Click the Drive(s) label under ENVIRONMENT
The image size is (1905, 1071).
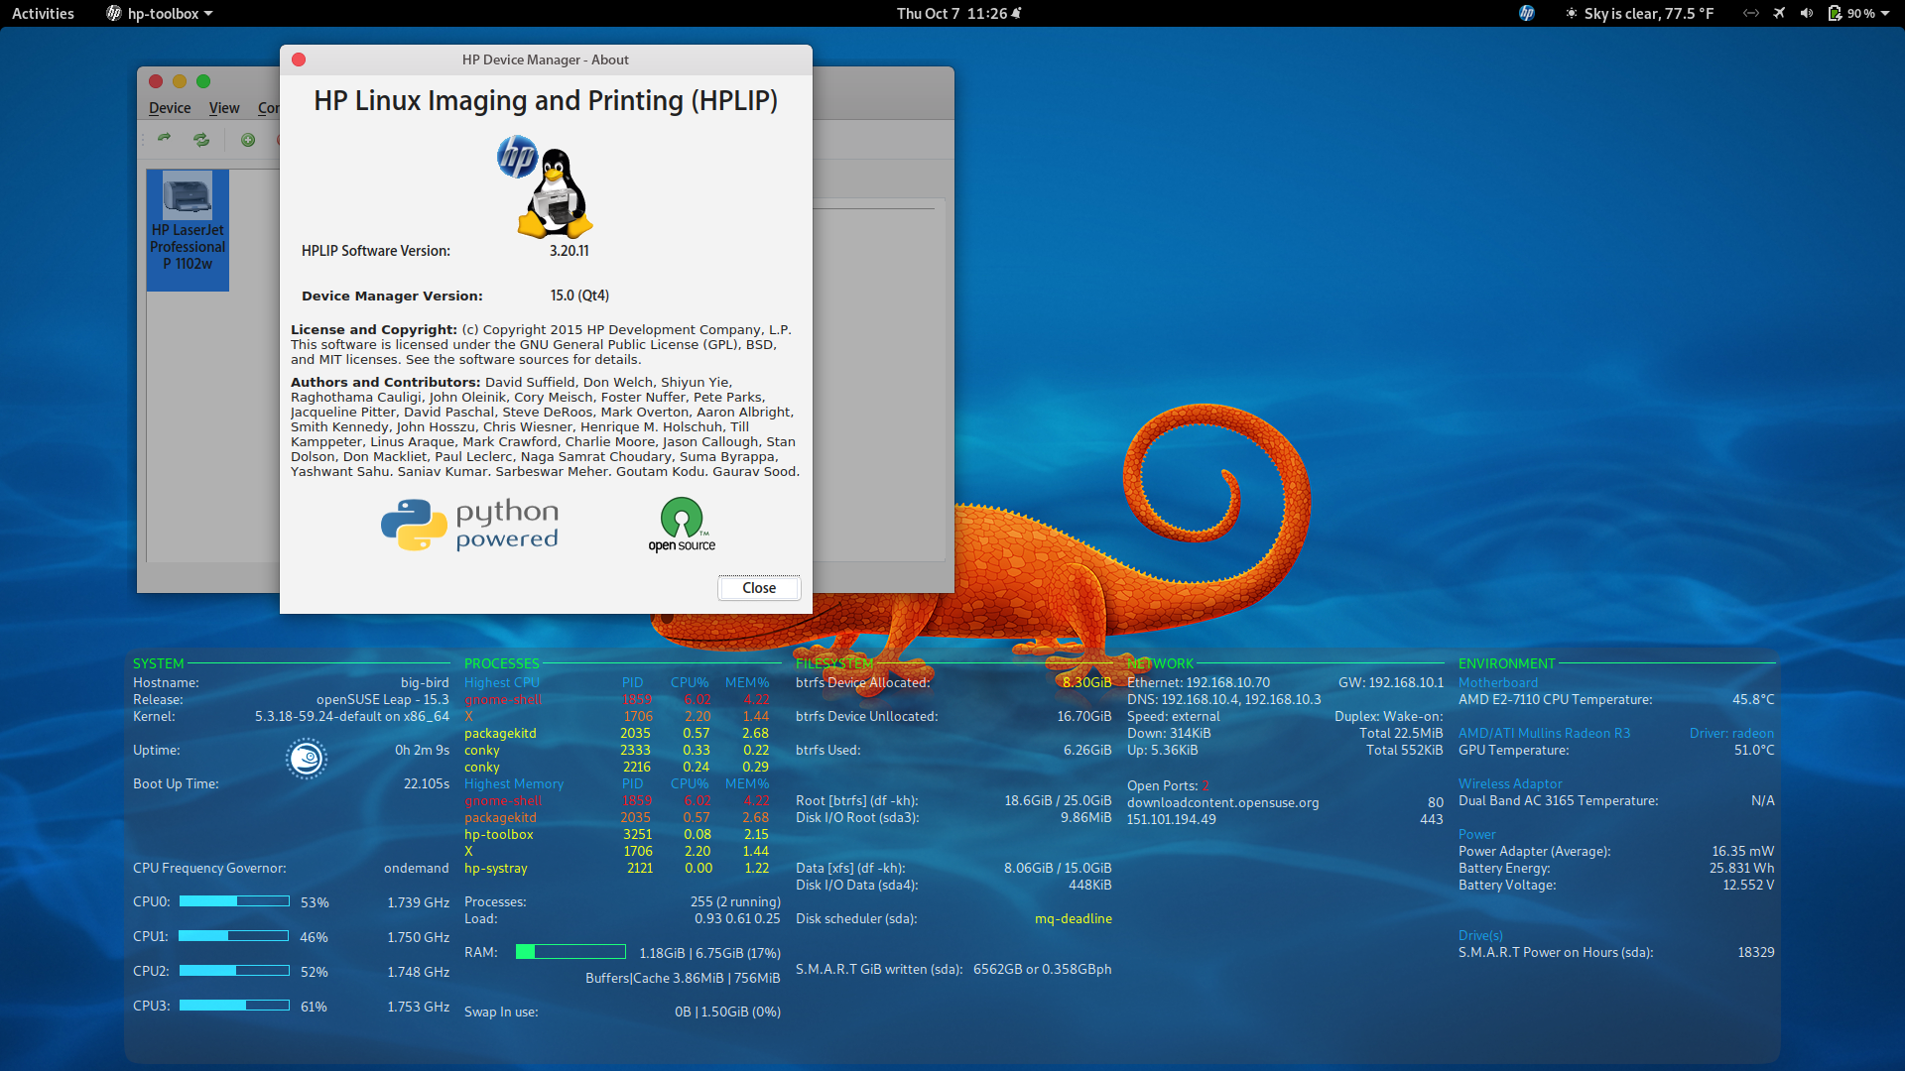pyautogui.click(x=1480, y=935)
